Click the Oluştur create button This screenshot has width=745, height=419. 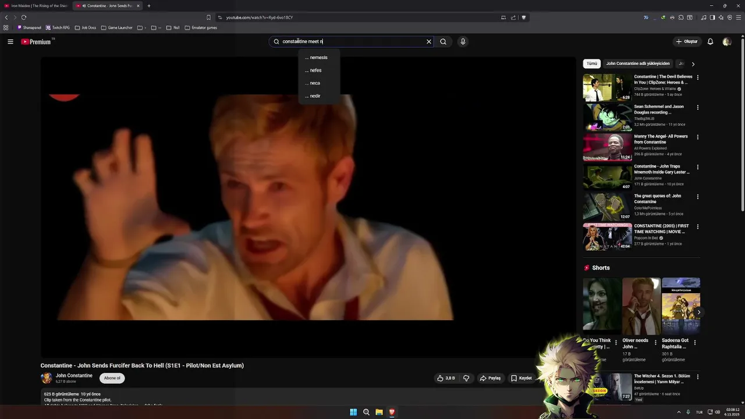tap(687, 42)
